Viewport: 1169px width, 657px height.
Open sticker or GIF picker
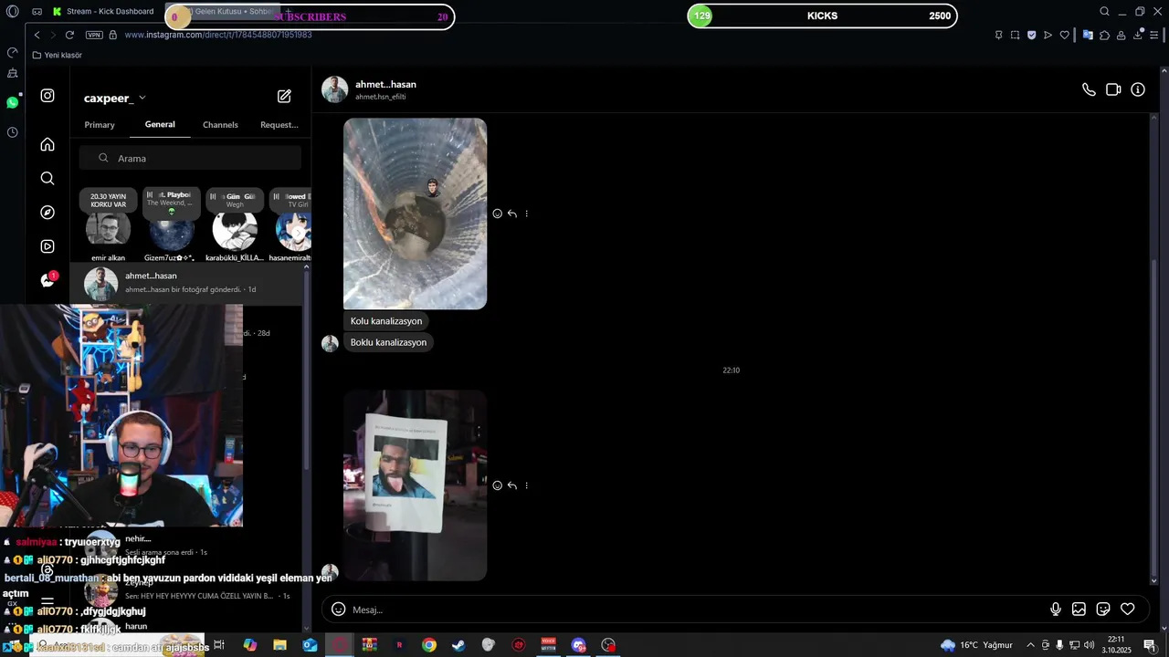click(1103, 610)
